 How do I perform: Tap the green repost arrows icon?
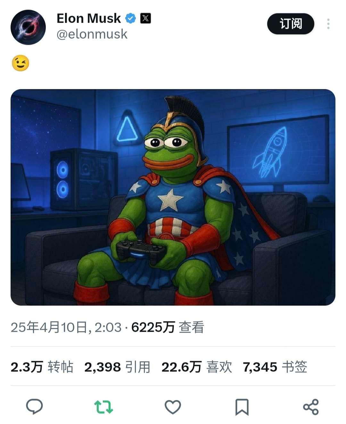pos(103,407)
